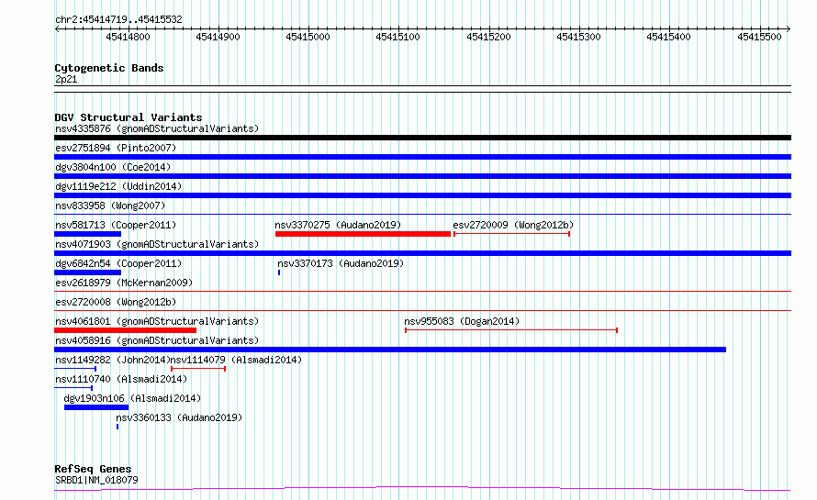This screenshot has width=817, height=500.
Task: Select the 2p21 cytogenetic band label
Action: click(x=66, y=79)
